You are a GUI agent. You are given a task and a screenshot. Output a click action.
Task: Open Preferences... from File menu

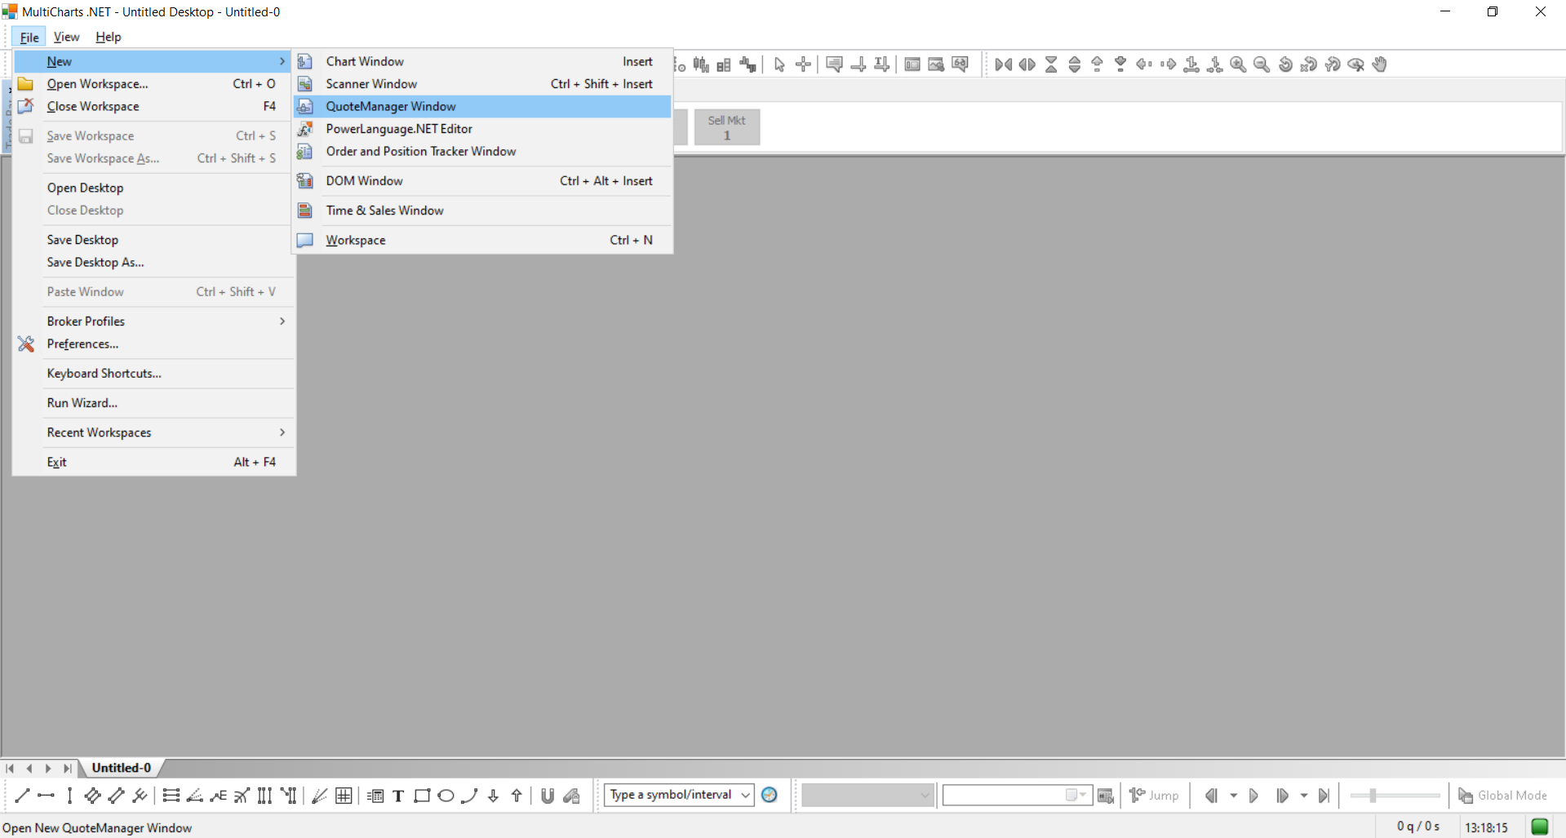[x=153, y=344]
